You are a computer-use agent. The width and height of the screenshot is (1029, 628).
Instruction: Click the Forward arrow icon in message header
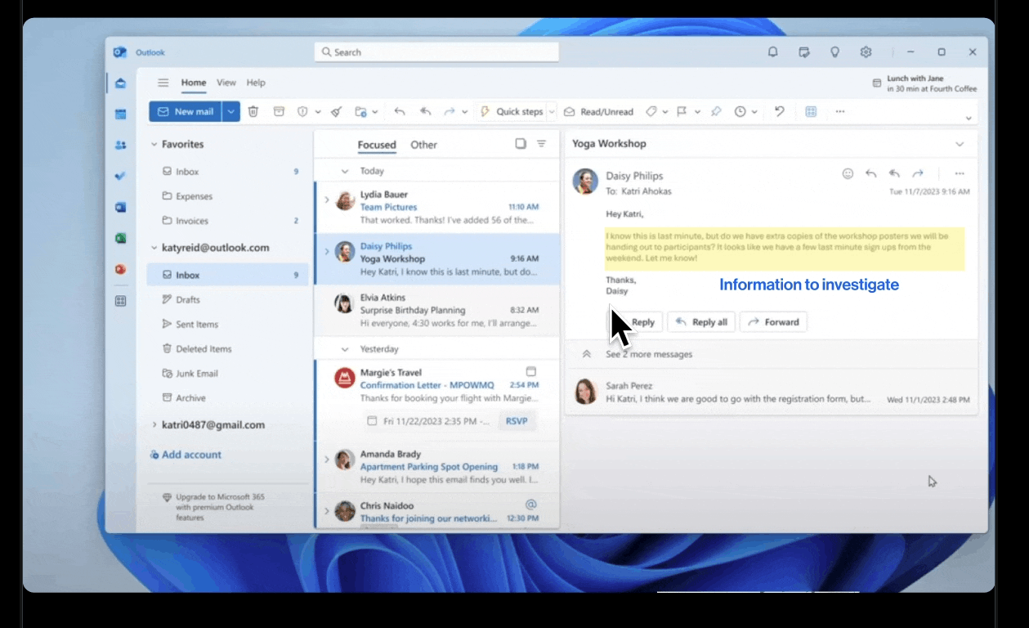tap(918, 173)
